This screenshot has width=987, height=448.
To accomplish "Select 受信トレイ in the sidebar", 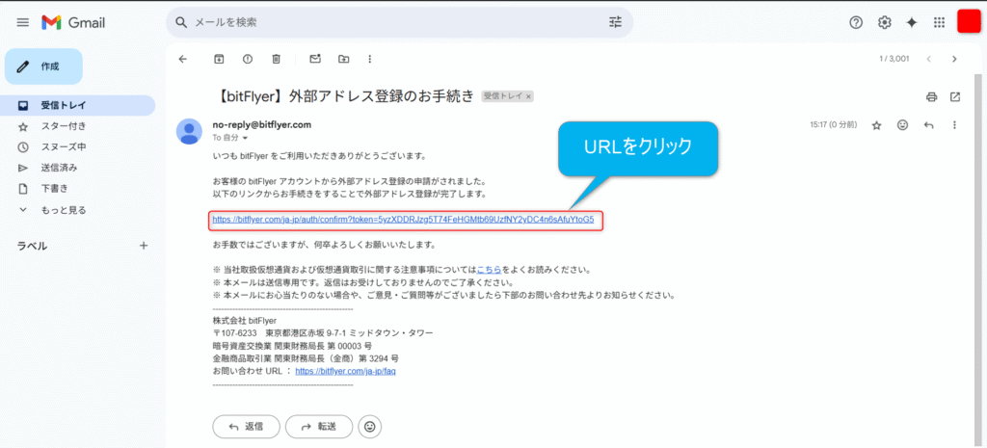I will (x=77, y=106).
